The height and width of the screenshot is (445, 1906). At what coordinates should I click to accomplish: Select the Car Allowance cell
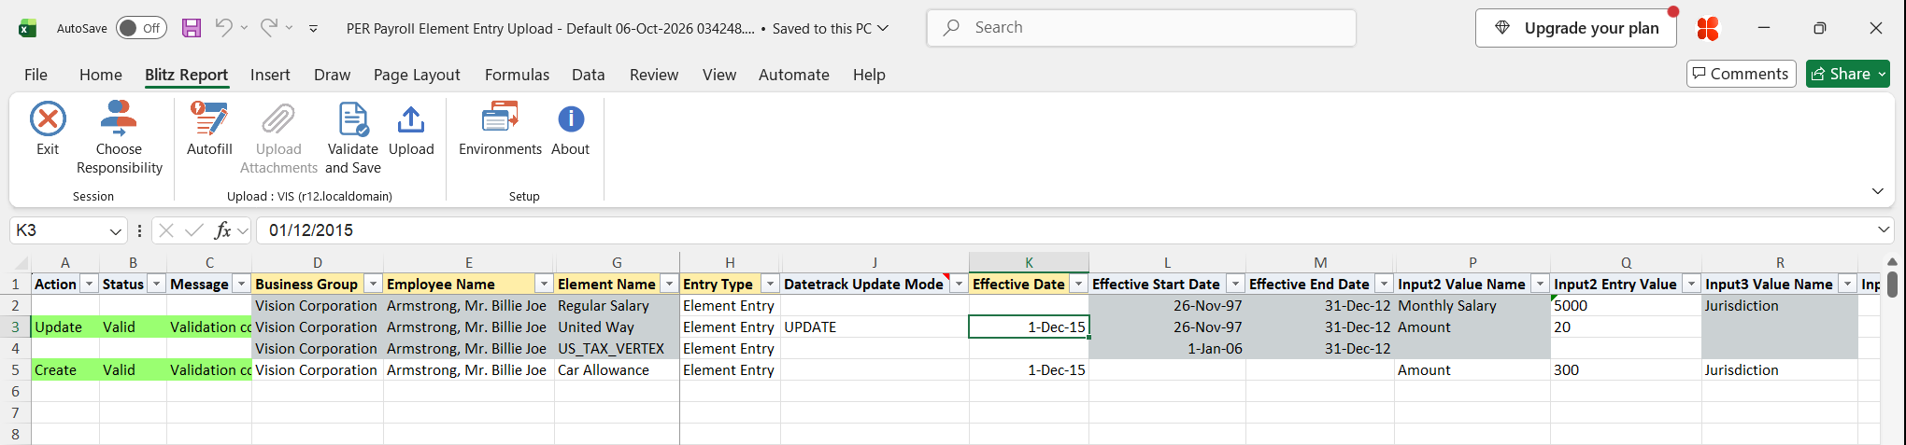(617, 370)
